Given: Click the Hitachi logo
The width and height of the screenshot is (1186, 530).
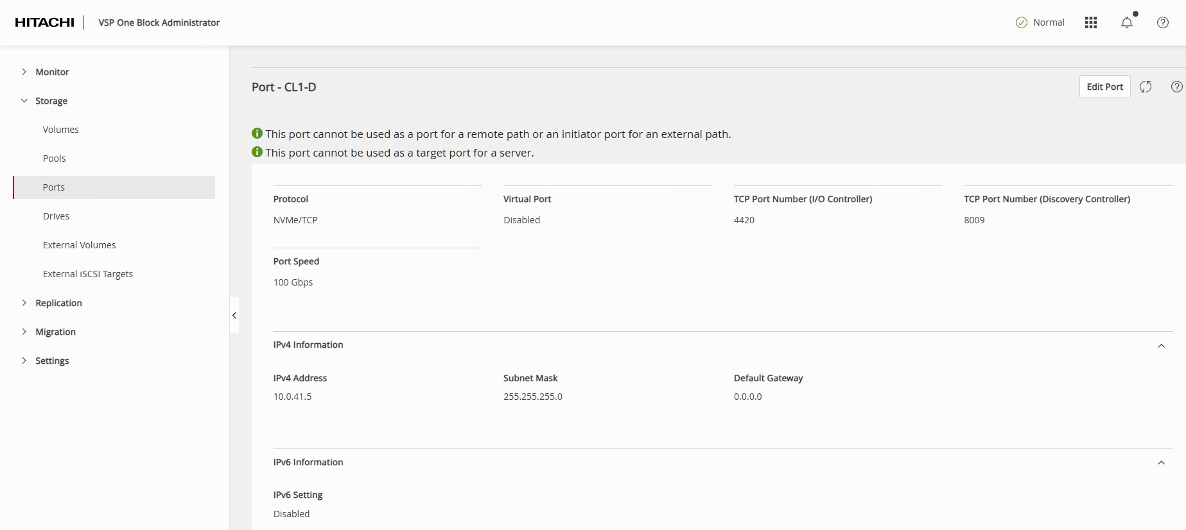Looking at the screenshot, I should pyautogui.click(x=45, y=22).
